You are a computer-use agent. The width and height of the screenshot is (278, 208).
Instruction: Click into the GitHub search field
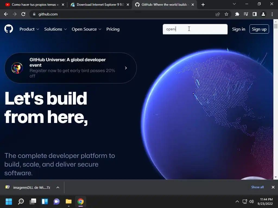pyautogui.click(x=195, y=29)
